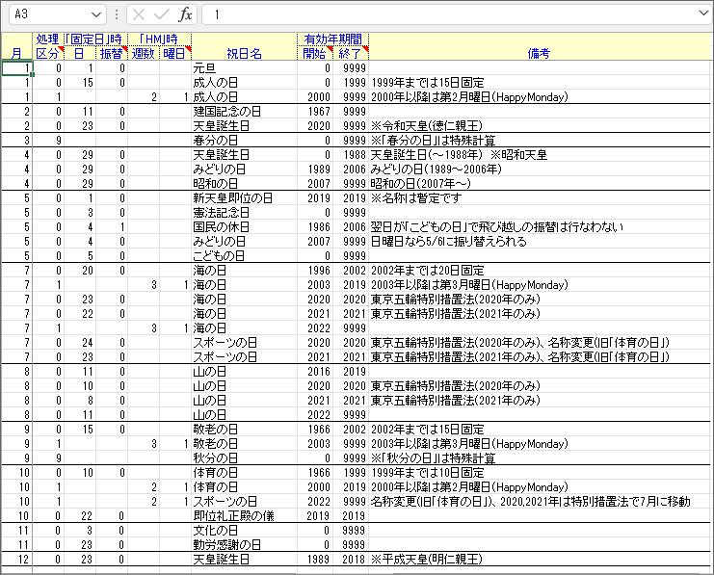Select the 元旦 cell

pos(244,68)
